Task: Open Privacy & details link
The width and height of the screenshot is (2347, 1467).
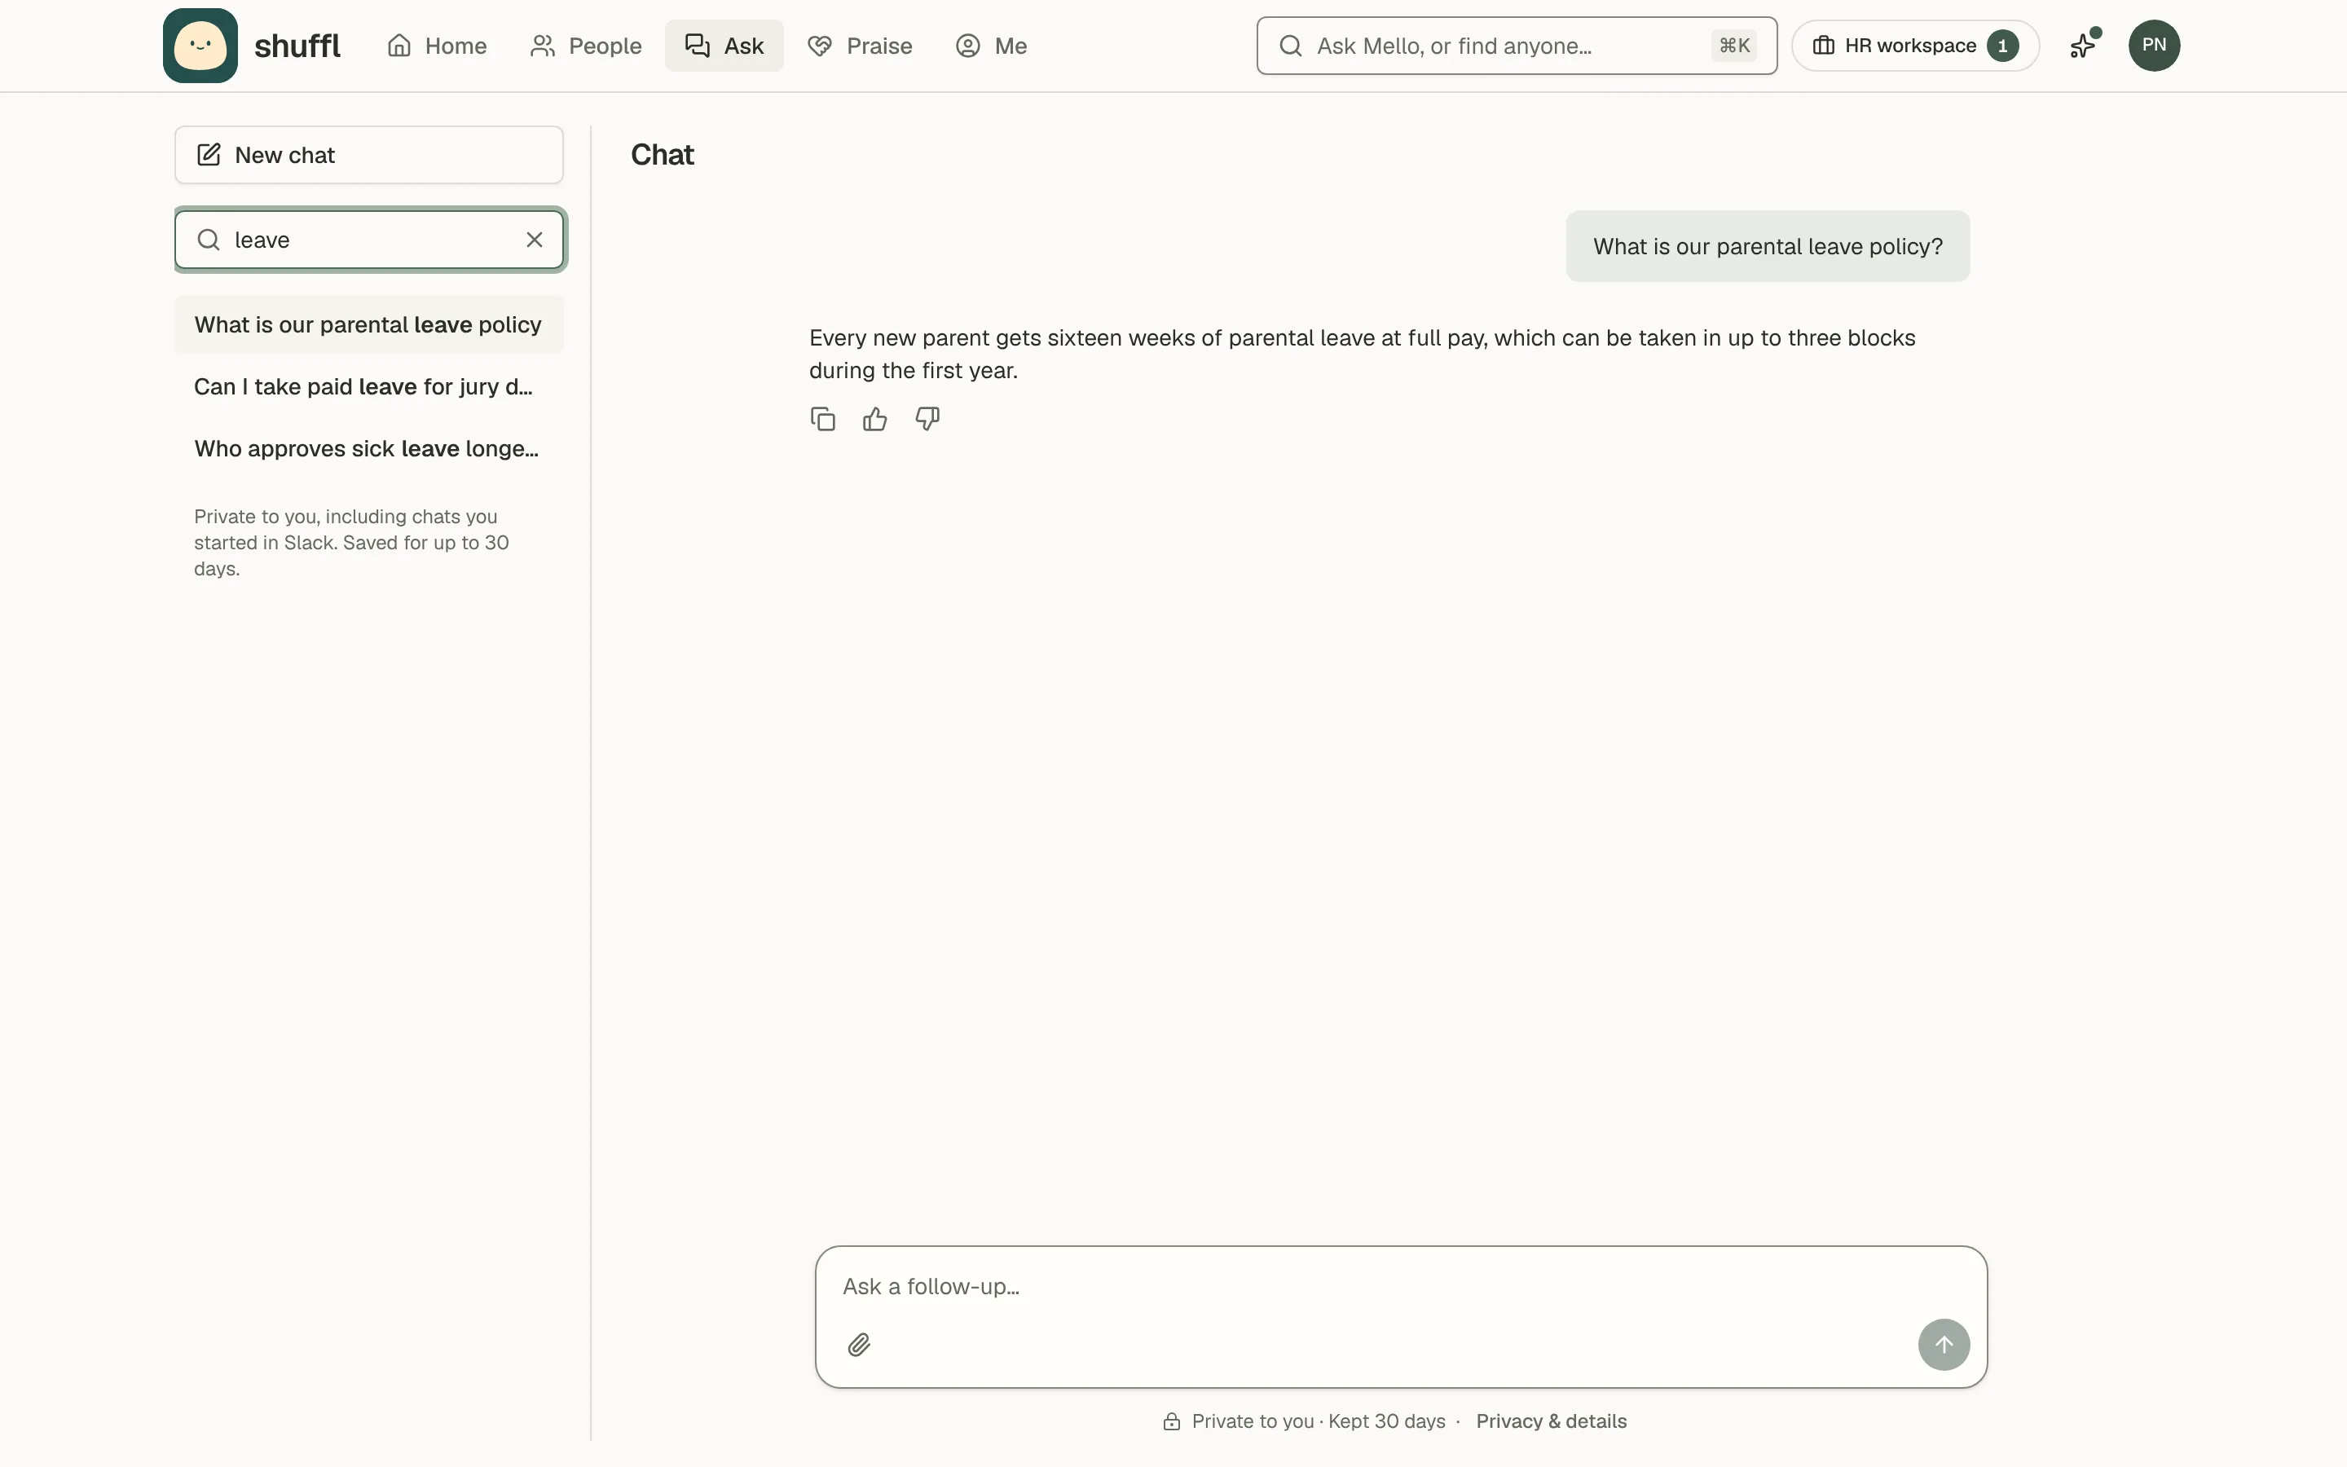Action: 1551,1421
